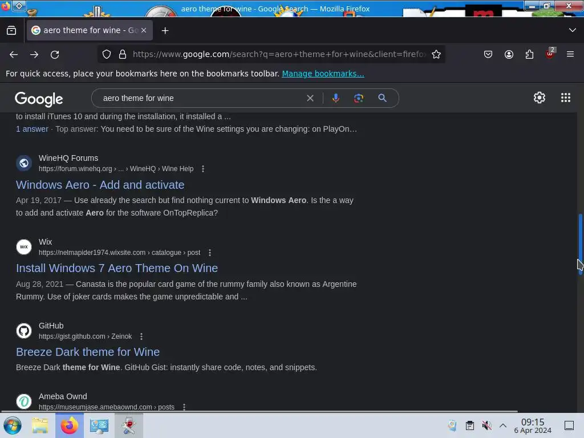Expand hidden system tray icons

503,425
